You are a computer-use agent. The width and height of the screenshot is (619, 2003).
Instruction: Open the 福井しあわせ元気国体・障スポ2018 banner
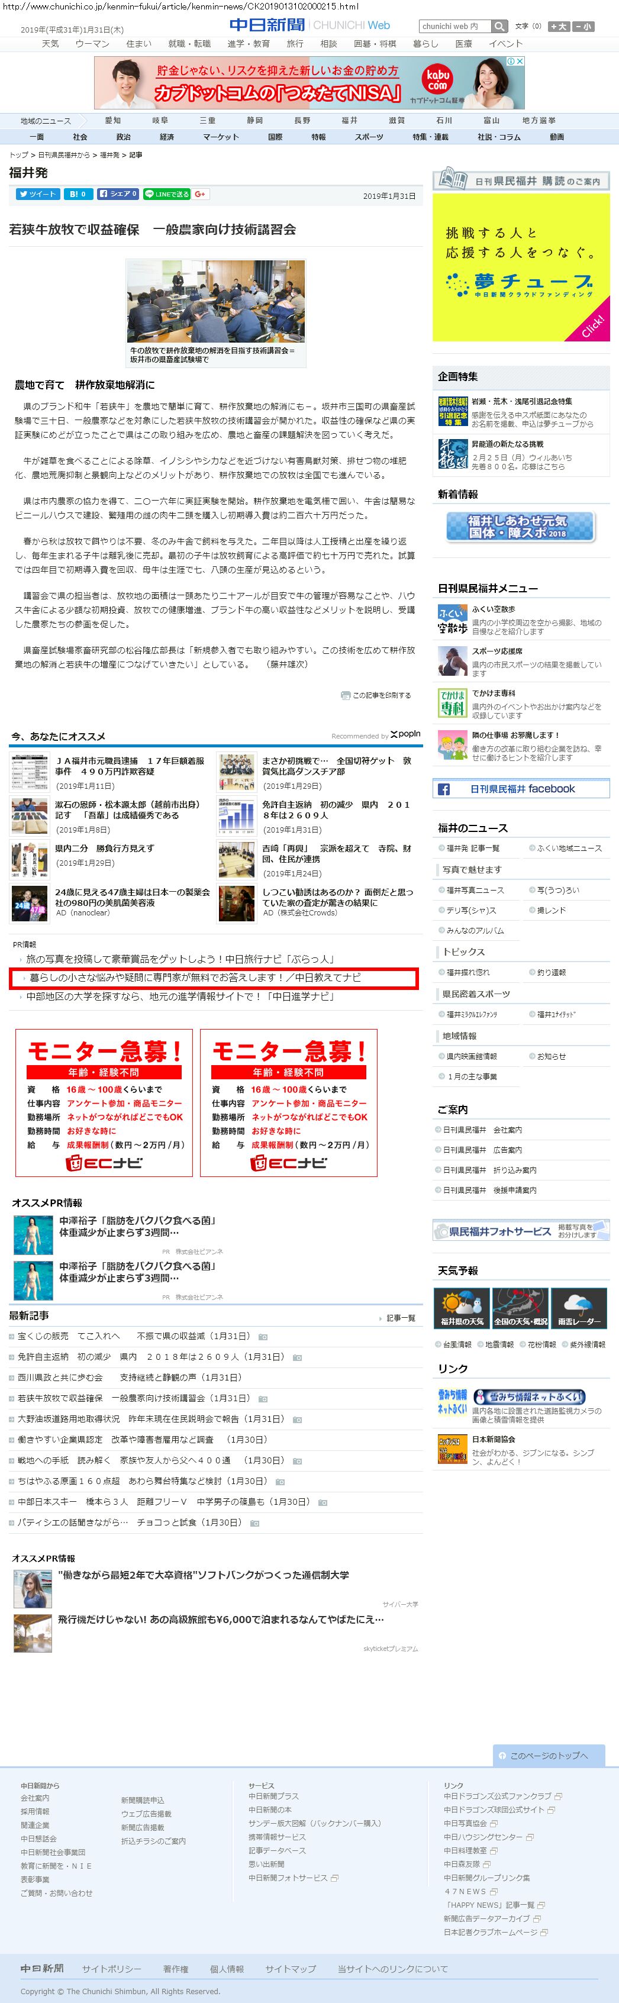pyautogui.click(x=520, y=527)
